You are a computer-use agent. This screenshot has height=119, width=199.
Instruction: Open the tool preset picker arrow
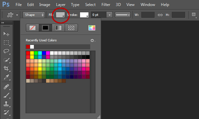(17, 15)
